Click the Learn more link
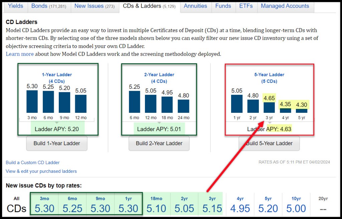Screen dimensions: 342x219 (20, 54)
